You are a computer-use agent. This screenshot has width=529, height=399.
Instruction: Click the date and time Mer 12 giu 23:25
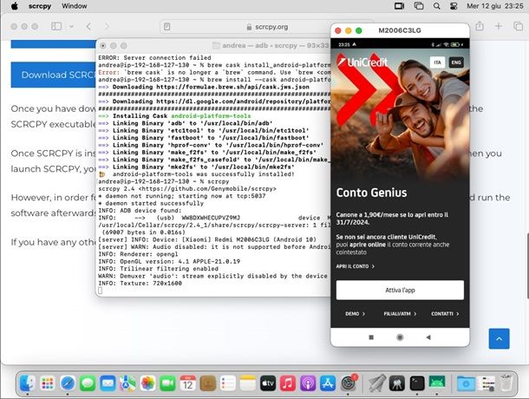pyautogui.click(x=495, y=6)
